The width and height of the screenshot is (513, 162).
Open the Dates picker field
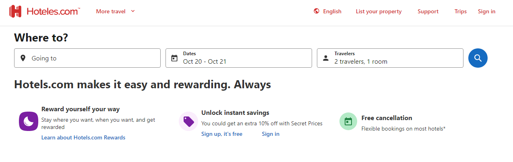pyautogui.click(x=238, y=58)
